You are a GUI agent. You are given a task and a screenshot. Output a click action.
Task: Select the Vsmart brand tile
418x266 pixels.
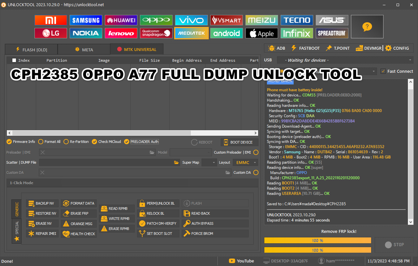[227, 20]
